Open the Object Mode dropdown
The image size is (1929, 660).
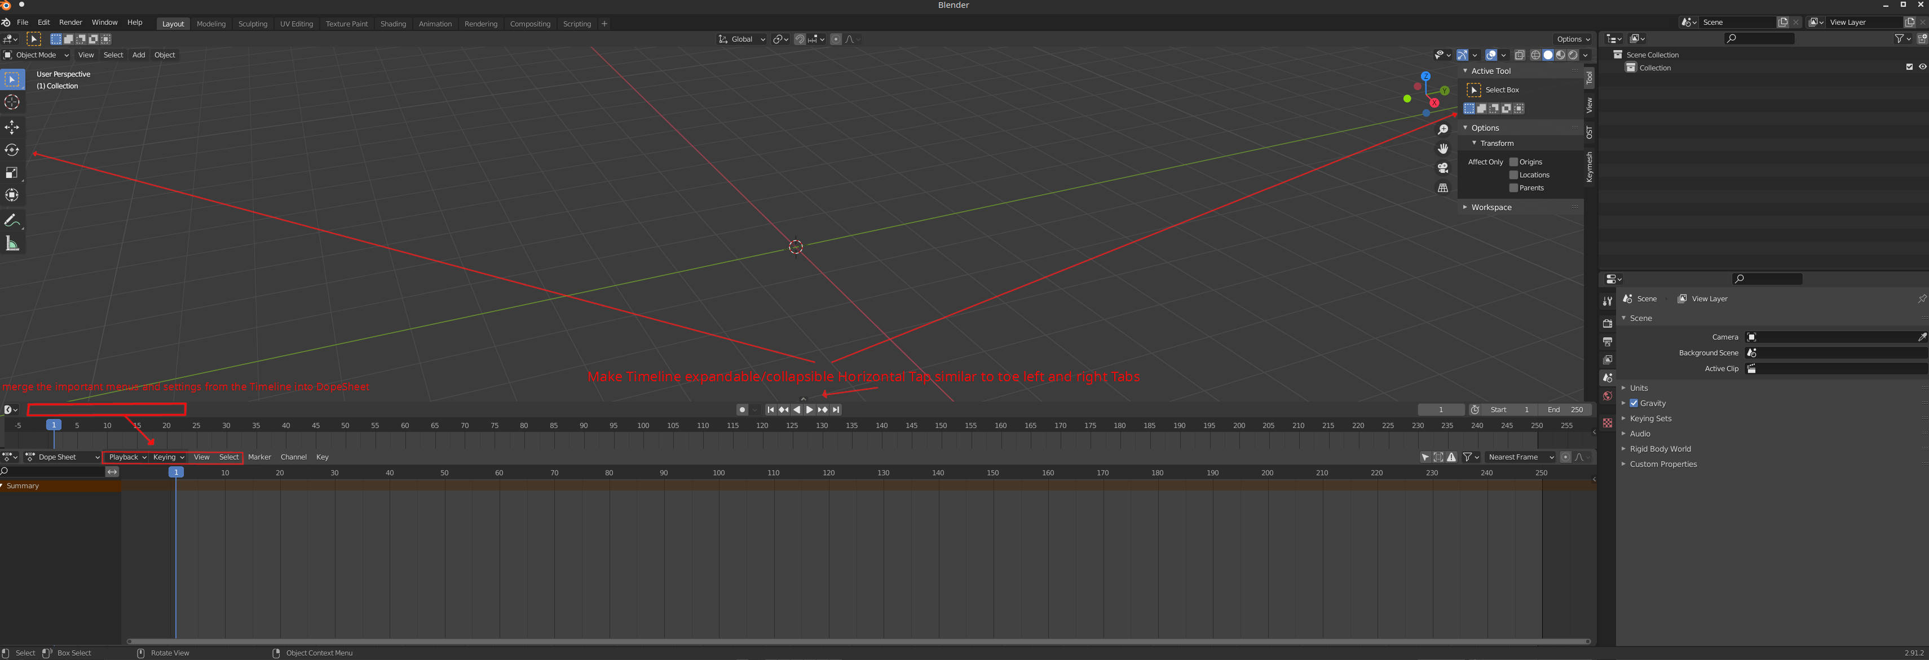(x=37, y=55)
